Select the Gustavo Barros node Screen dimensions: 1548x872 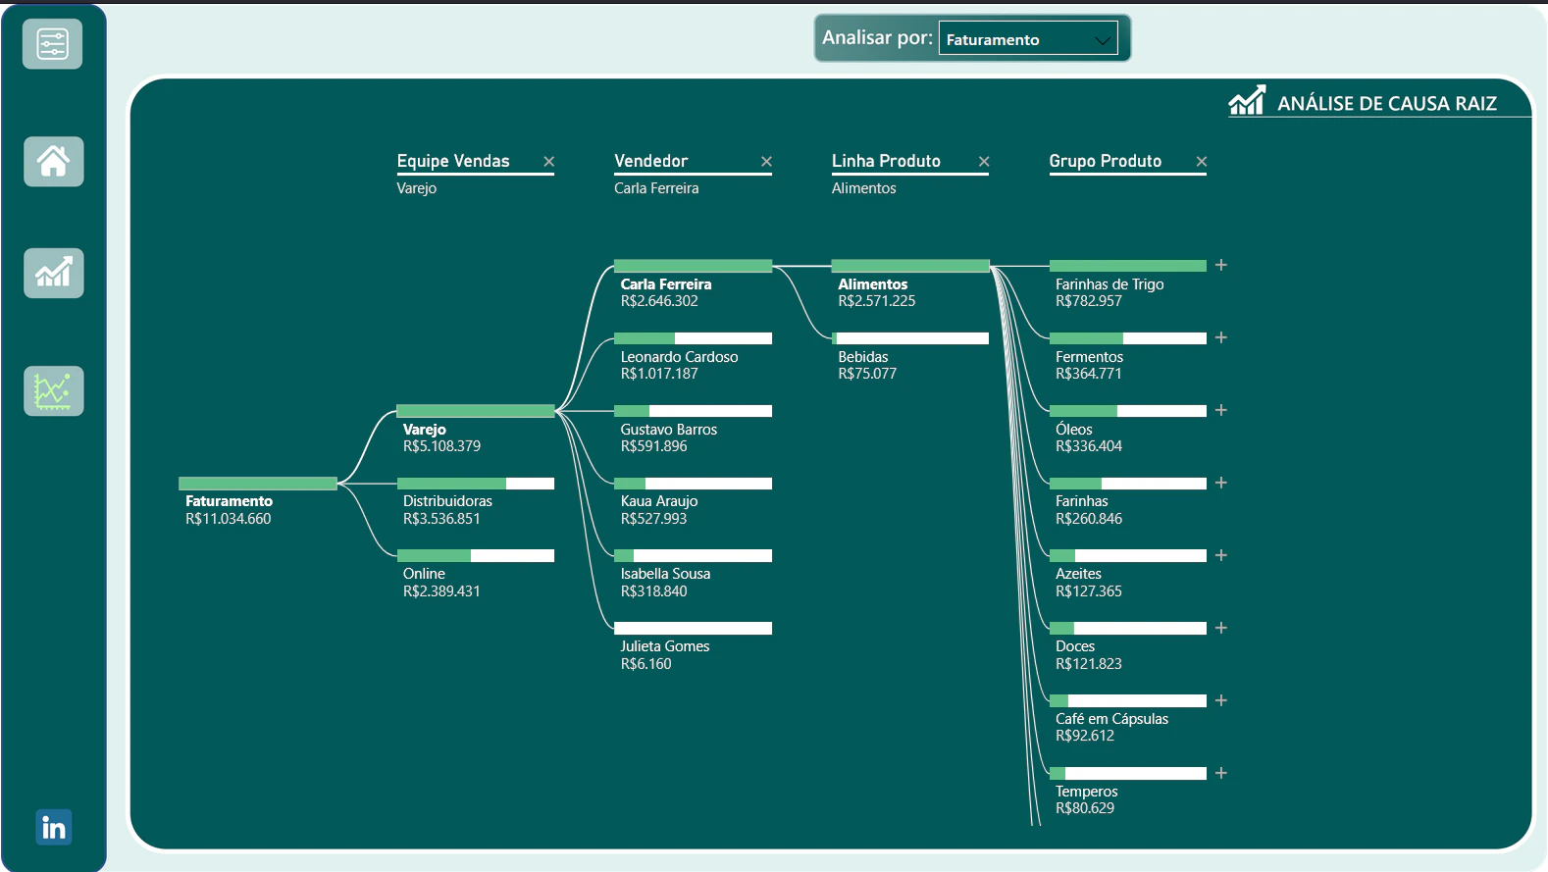coord(693,430)
